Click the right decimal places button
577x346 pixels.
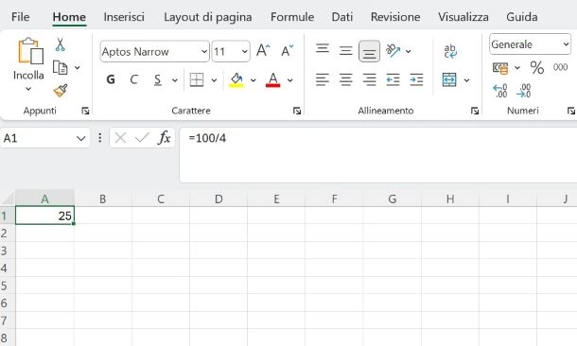click(524, 91)
